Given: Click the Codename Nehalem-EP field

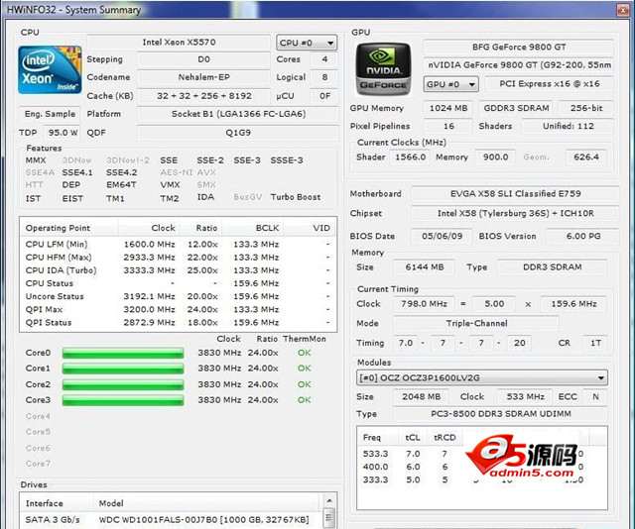Looking at the screenshot, I should point(203,77).
